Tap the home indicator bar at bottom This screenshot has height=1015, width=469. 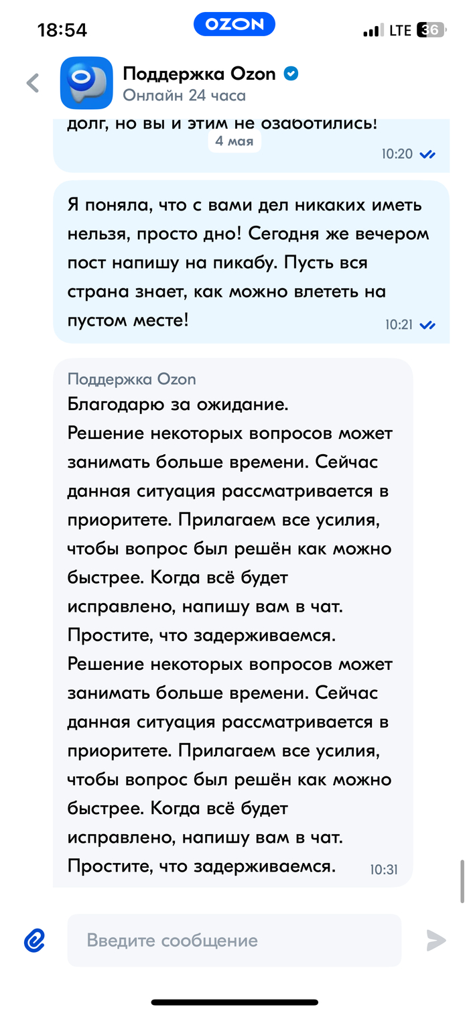234,1002
